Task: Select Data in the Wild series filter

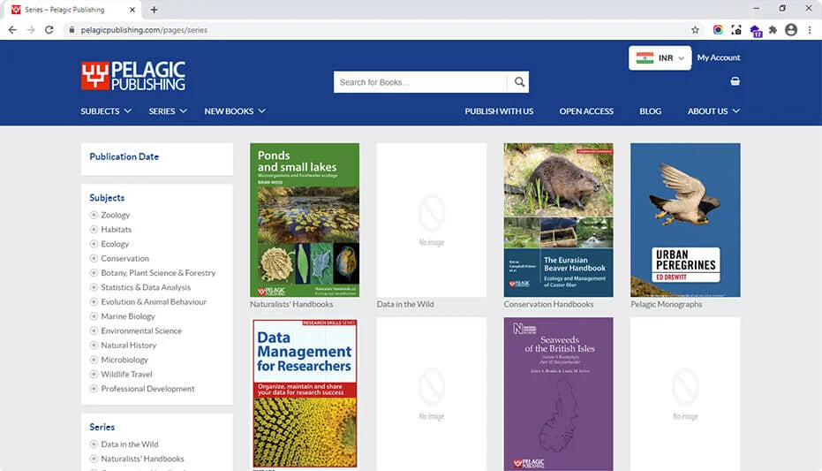Action: tap(129, 444)
